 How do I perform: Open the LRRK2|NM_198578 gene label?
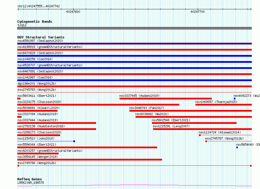31,183
